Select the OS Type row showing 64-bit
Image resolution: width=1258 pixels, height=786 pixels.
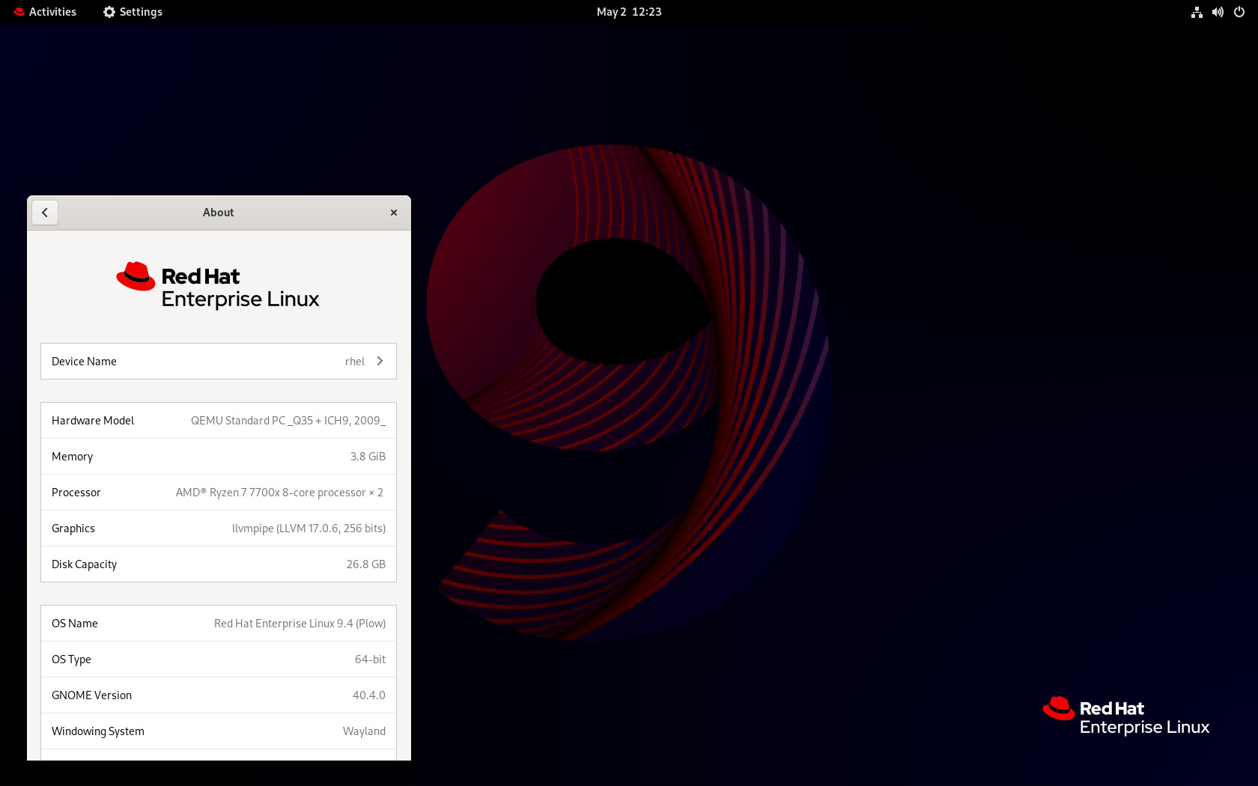coord(219,659)
